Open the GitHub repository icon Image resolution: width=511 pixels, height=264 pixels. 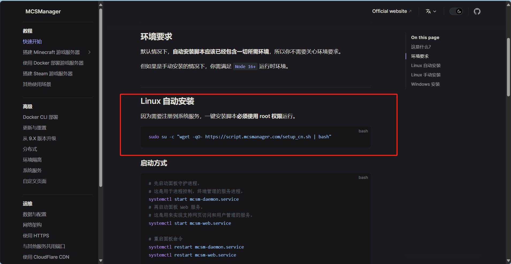477,11
